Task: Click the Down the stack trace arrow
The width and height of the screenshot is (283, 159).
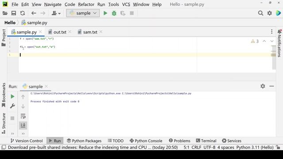Action: coord(23,106)
